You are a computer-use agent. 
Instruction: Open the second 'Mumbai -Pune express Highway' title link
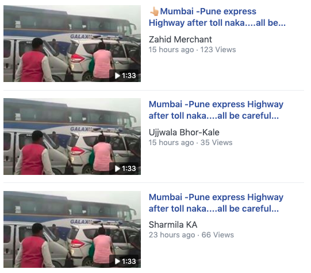[216, 110]
